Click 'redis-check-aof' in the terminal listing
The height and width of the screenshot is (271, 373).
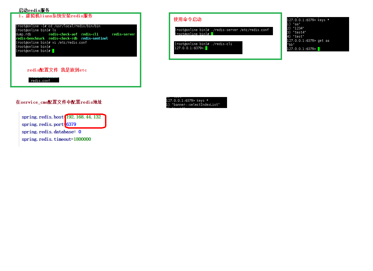point(63,34)
